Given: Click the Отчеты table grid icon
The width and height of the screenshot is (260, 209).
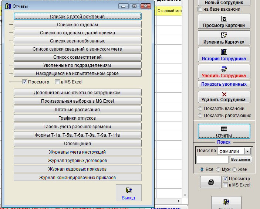Looking at the screenshot, I should (x=224, y=129).
